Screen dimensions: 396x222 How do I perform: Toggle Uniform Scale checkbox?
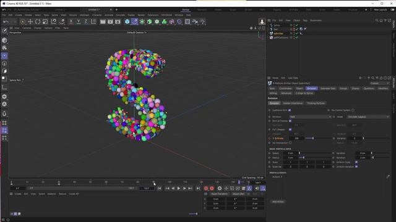(x=356, y=162)
